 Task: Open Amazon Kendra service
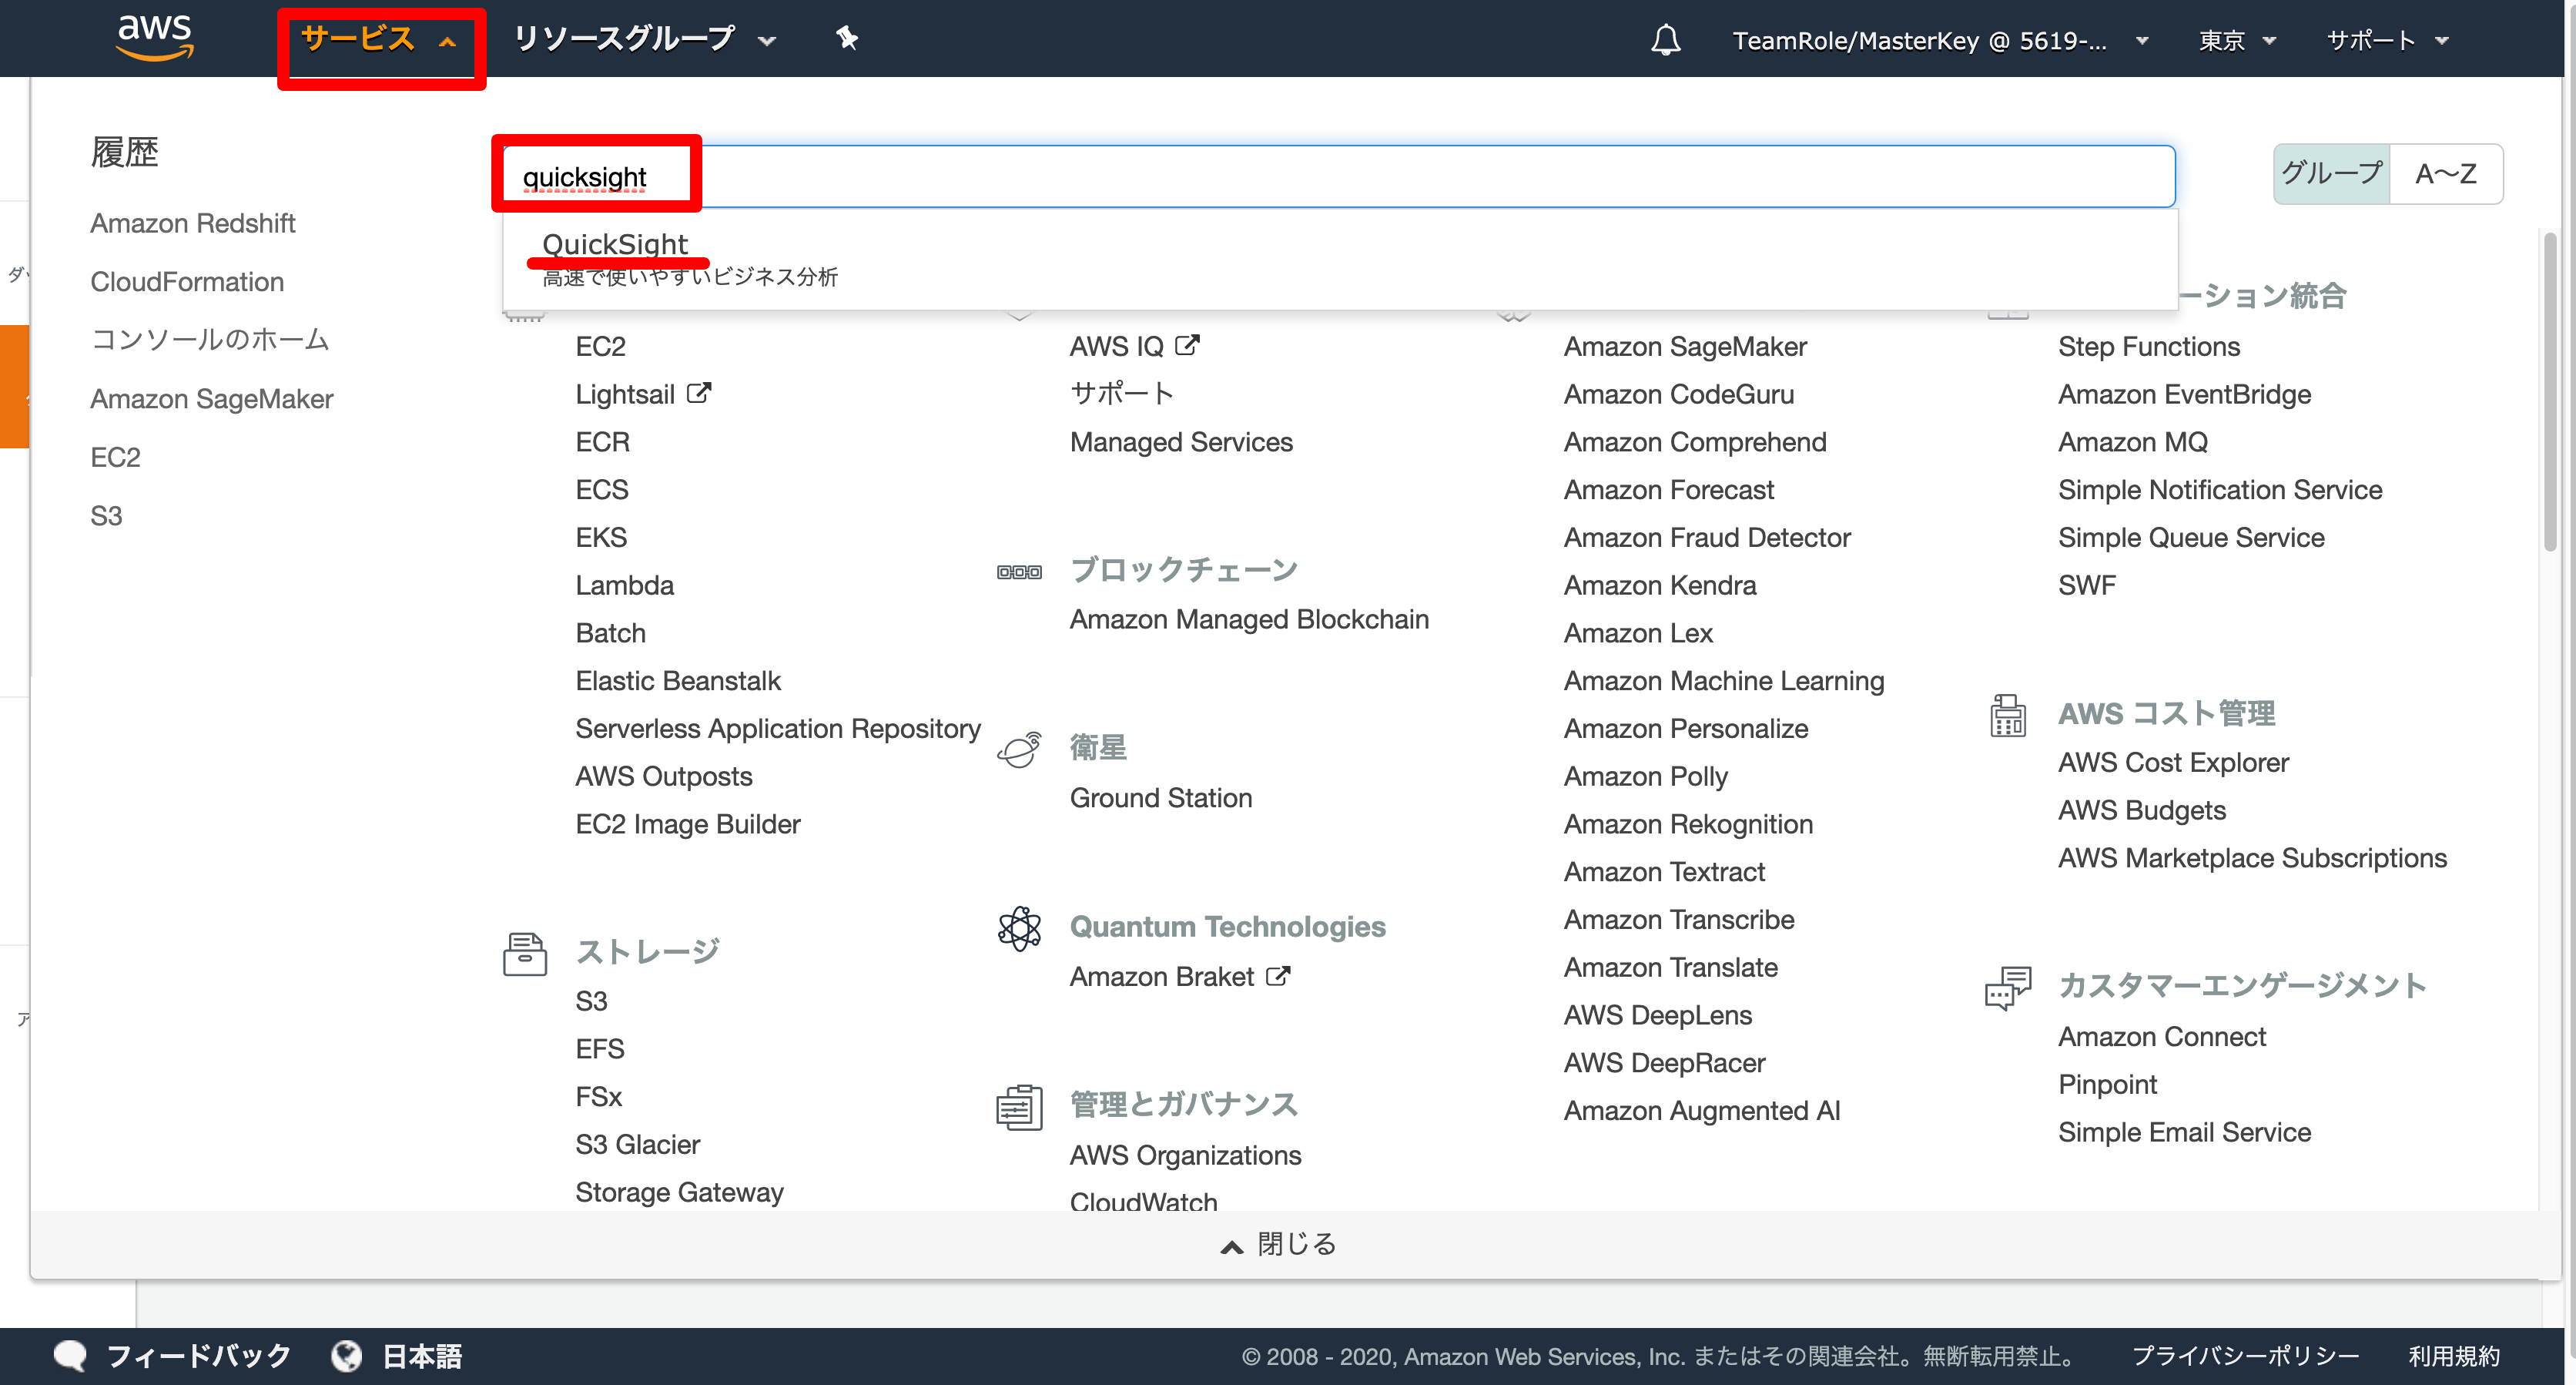coord(1660,585)
